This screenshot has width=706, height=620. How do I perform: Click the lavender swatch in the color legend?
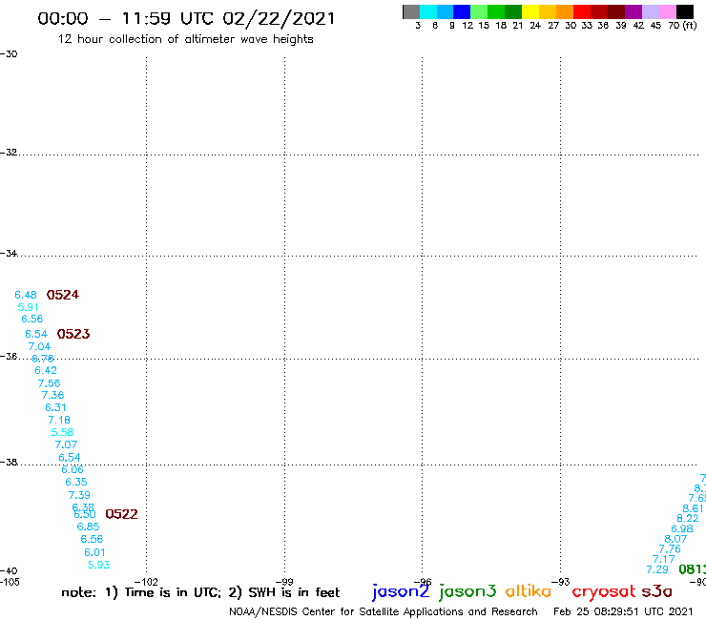point(650,11)
